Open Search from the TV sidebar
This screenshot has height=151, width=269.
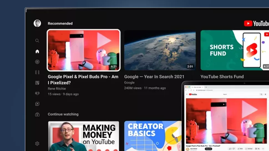pos(37,41)
